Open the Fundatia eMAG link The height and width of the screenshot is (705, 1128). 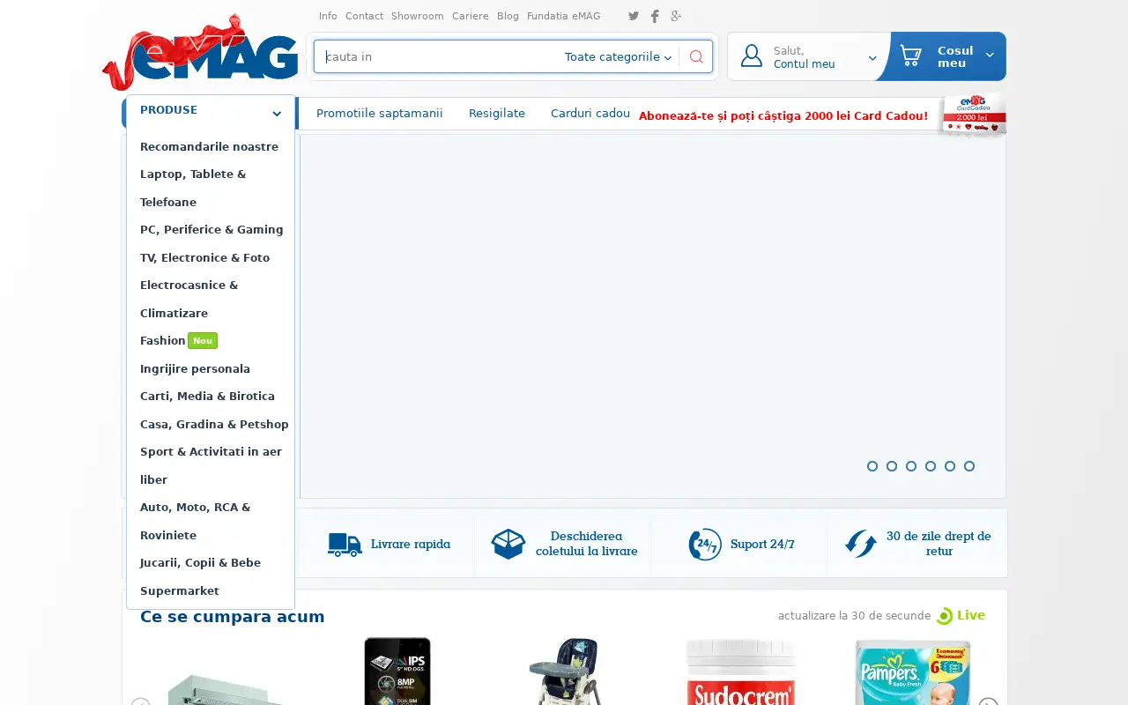(564, 16)
